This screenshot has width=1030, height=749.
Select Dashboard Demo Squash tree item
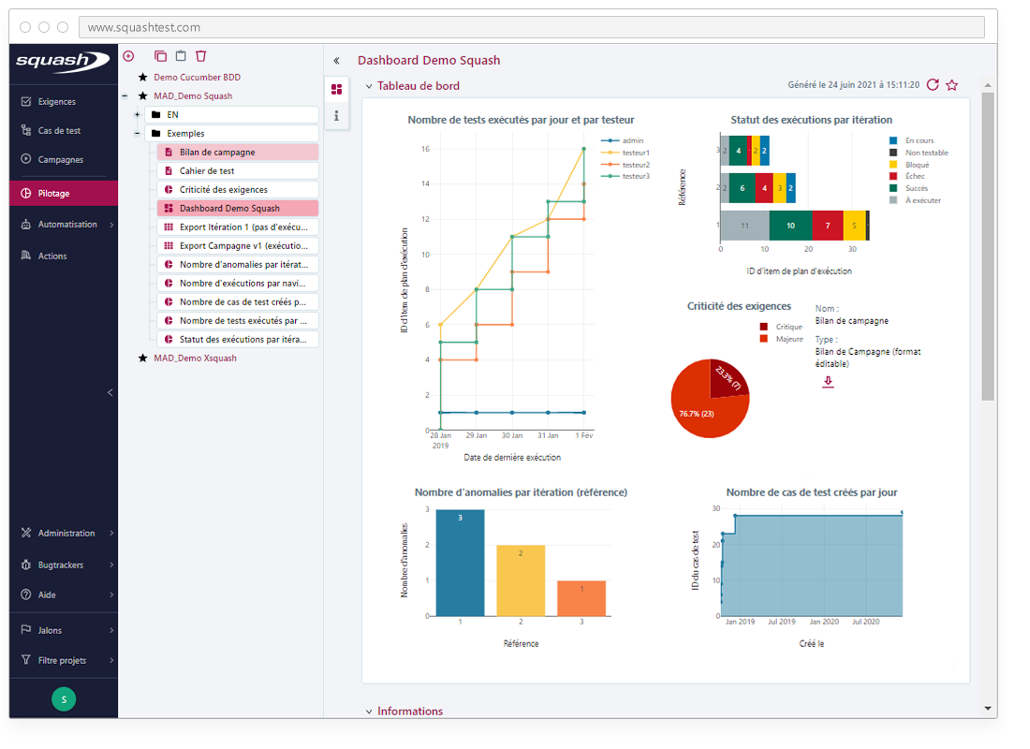pos(238,209)
